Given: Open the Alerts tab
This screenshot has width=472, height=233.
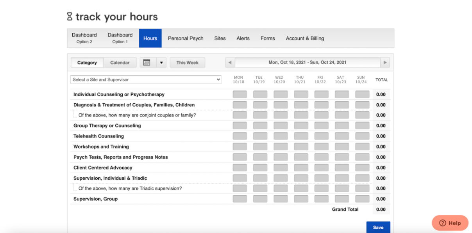Looking at the screenshot, I should point(243,38).
